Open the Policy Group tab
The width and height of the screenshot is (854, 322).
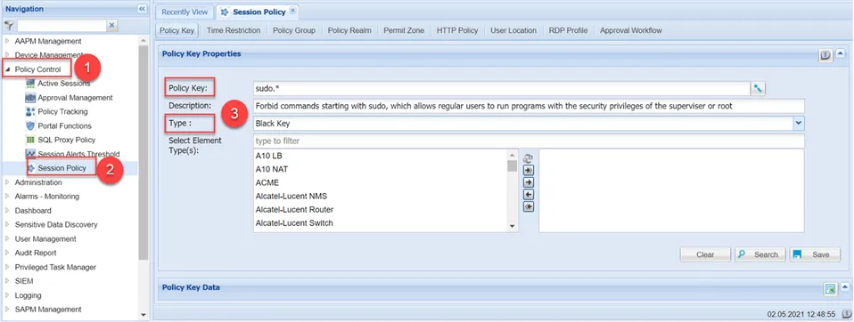(294, 30)
